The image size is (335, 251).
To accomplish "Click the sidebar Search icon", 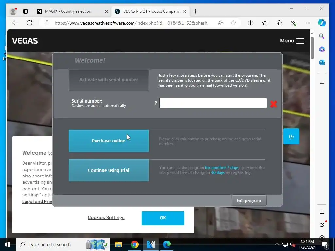I will (322, 36).
